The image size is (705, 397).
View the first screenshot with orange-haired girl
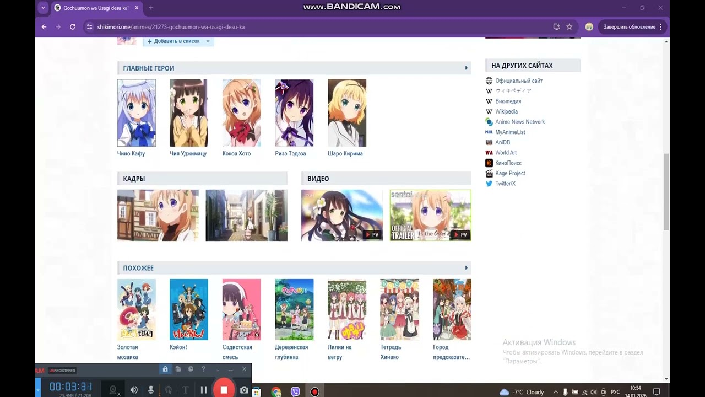point(158,215)
